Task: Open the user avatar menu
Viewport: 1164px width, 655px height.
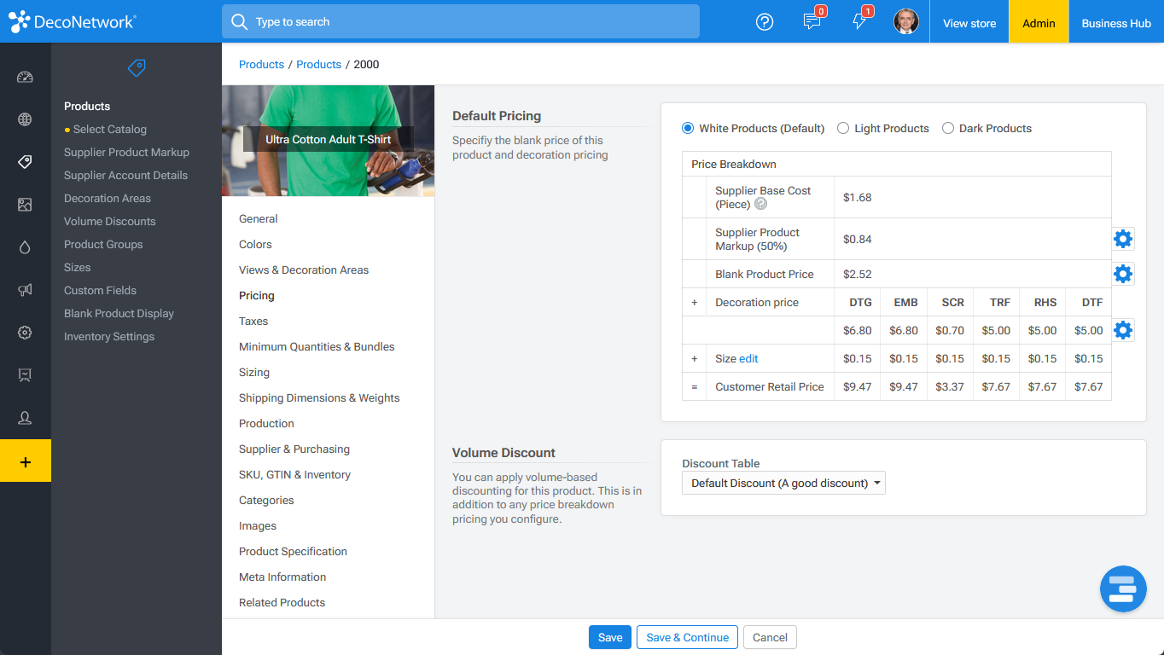Action: [906, 22]
